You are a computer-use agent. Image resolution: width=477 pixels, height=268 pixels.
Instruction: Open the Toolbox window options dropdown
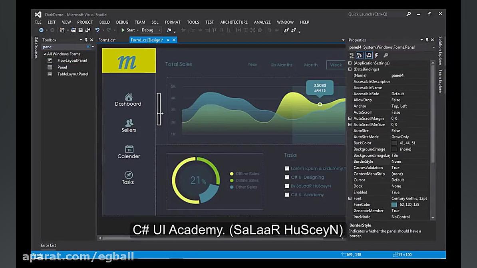point(81,40)
